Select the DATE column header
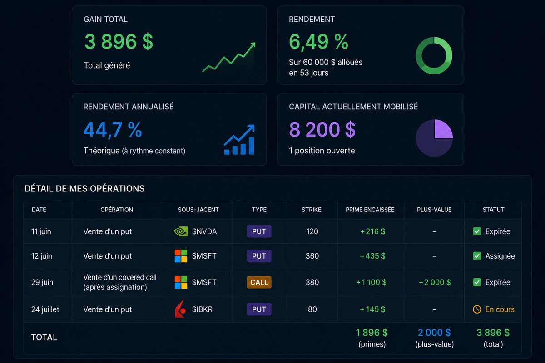Image resolution: width=545 pixels, height=363 pixels. tap(39, 210)
